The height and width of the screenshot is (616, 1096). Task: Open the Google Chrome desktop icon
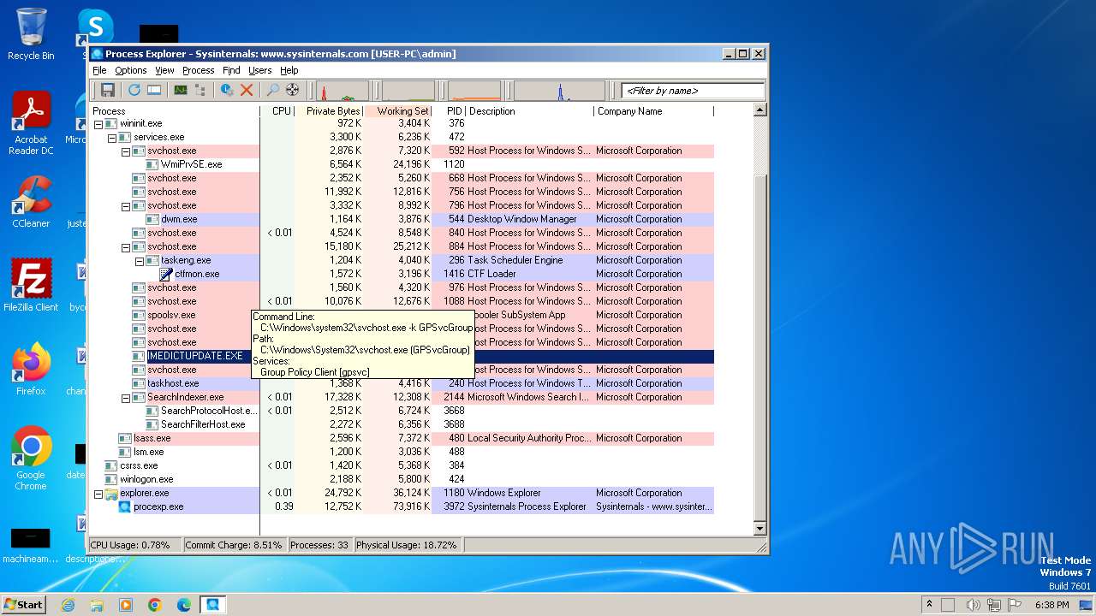pyautogui.click(x=31, y=459)
